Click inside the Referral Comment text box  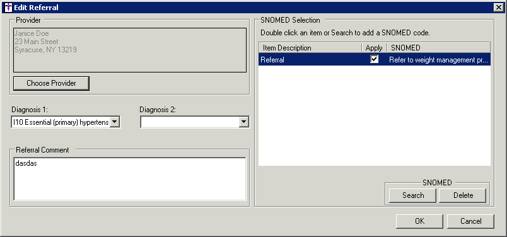(130, 179)
